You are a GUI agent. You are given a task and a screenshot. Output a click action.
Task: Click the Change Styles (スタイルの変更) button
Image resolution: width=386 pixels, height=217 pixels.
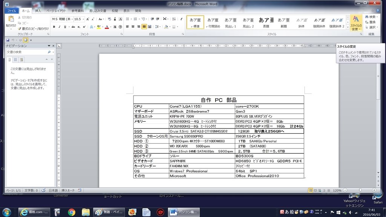pos(356,23)
